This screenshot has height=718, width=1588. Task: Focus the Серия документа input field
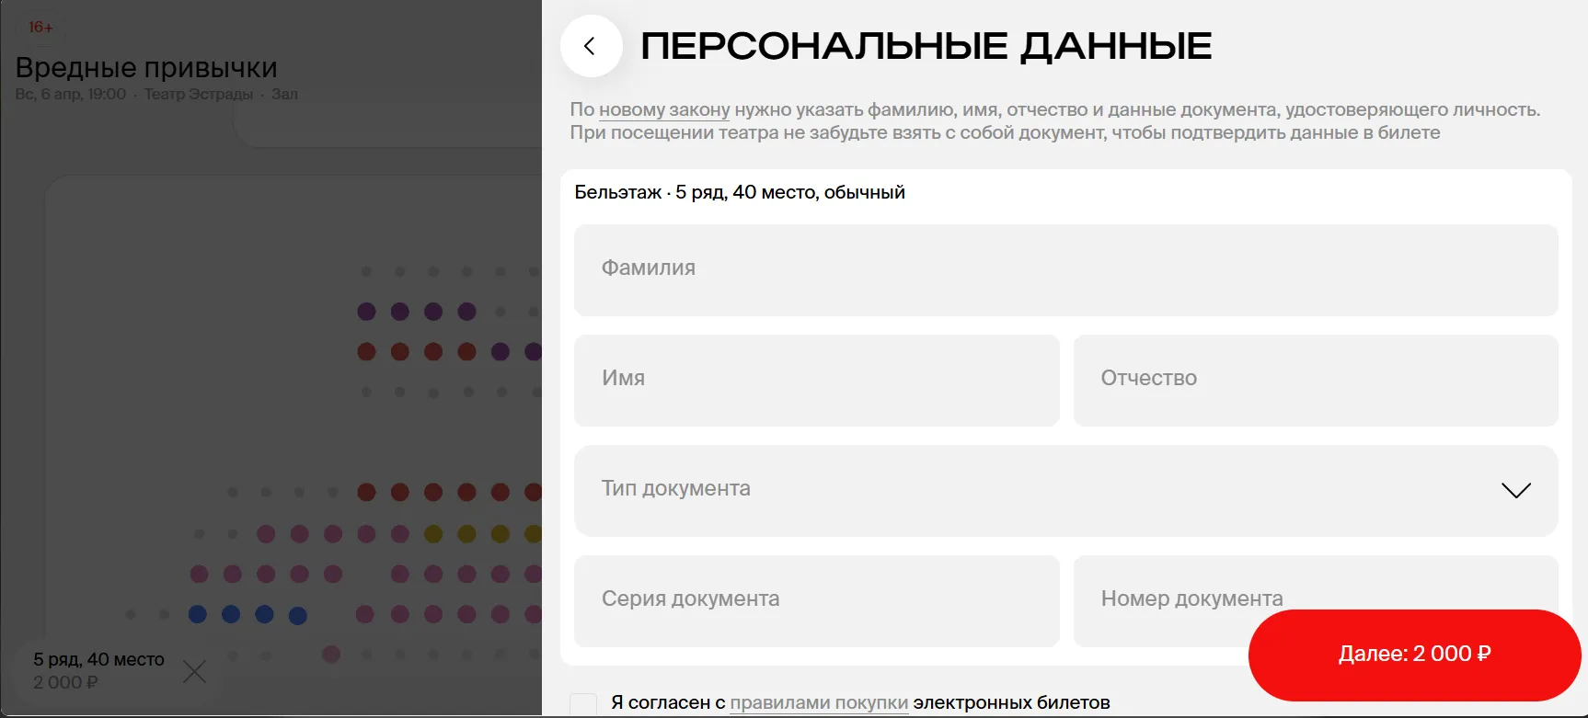[x=816, y=601]
